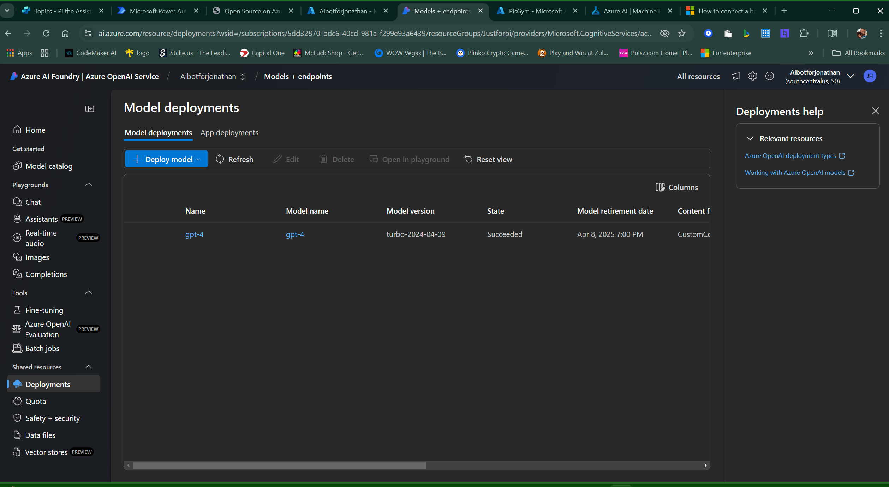The height and width of the screenshot is (487, 889).
Task: Open the Azure OpenAI deployment types link
Action: click(x=790, y=155)
